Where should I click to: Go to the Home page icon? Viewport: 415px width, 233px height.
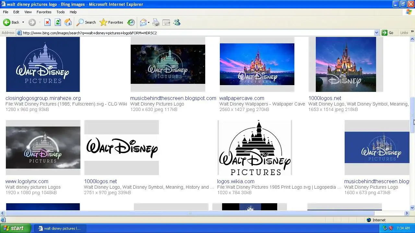[x=68, y=22]
